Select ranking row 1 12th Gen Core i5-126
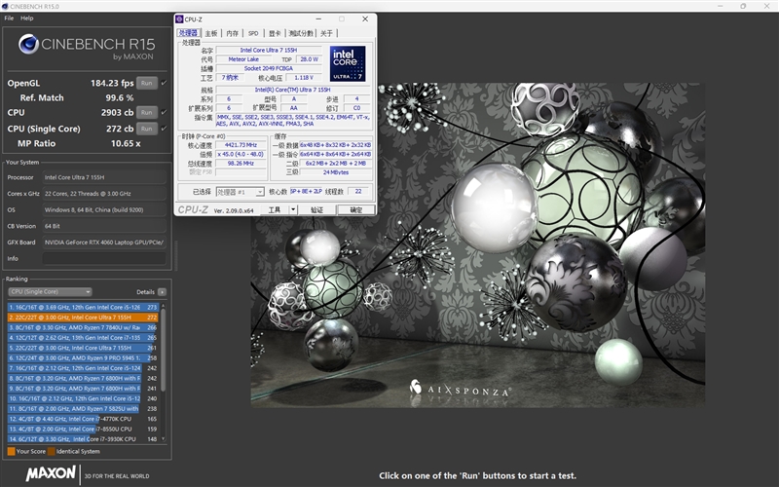This screenshot has height=487, width=779. point(83,307)
